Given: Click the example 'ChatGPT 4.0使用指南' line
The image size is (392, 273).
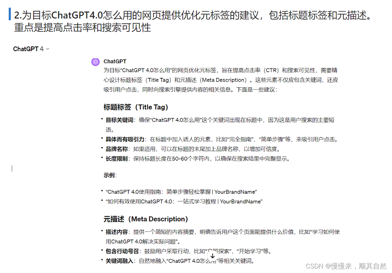Looking at the screenshot, I should pos(181,192).
